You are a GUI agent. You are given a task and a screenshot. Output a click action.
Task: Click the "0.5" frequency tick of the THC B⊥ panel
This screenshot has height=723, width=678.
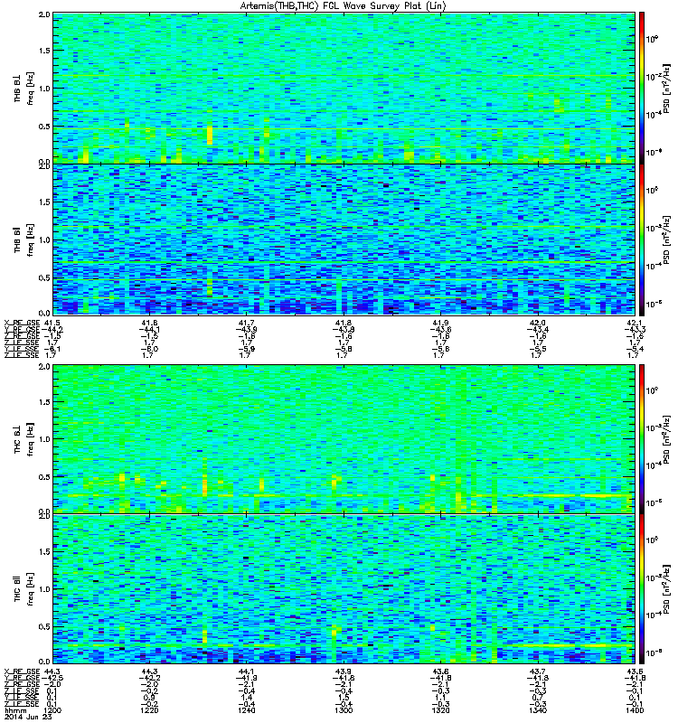pyautogui.click(x=44, y=477)
